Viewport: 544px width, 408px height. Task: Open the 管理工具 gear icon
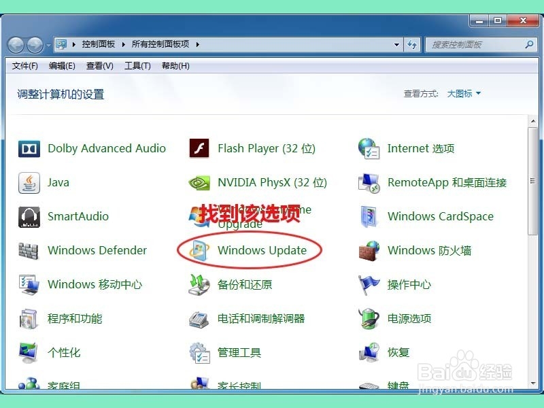(x=200, y=352)
